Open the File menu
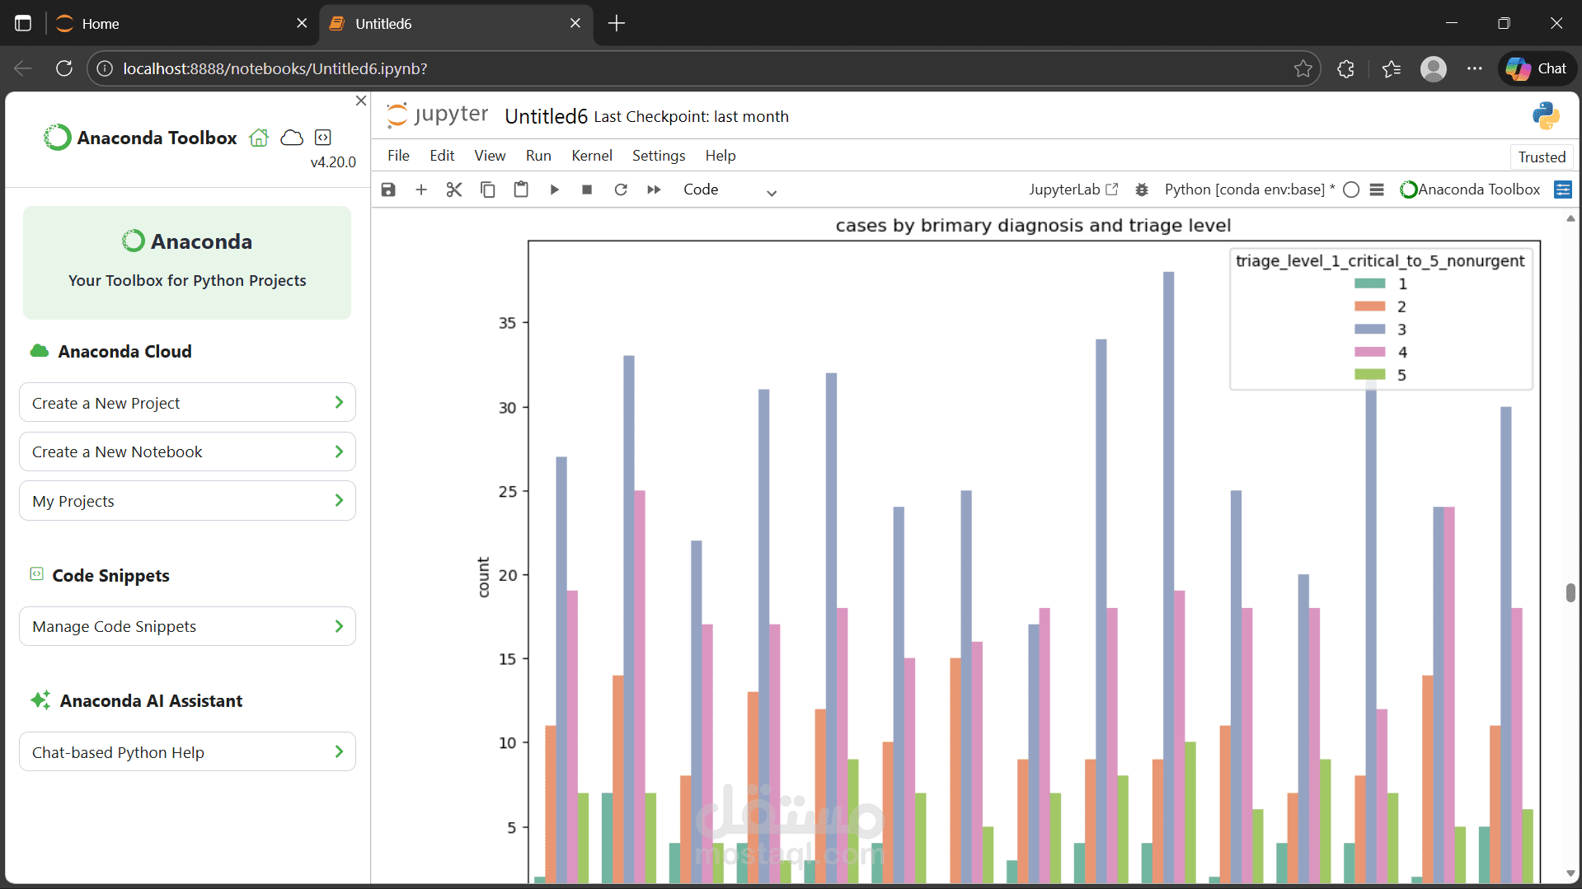 click(x=398, y=156)
